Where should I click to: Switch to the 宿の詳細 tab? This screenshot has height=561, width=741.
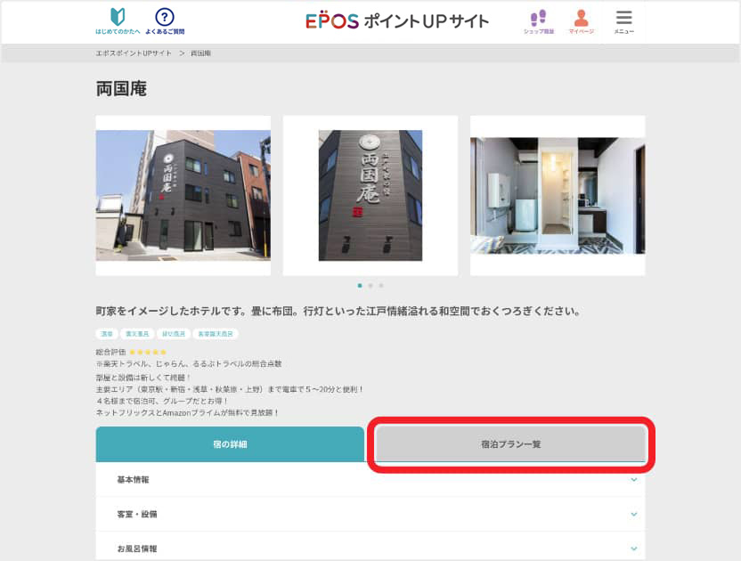[x=230, y=444]
